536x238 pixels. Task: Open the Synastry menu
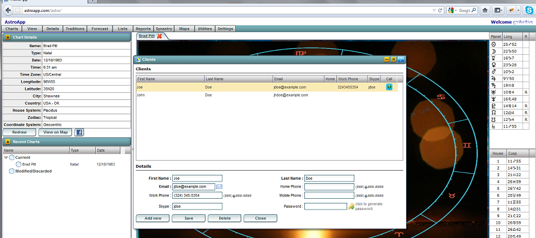164,29
